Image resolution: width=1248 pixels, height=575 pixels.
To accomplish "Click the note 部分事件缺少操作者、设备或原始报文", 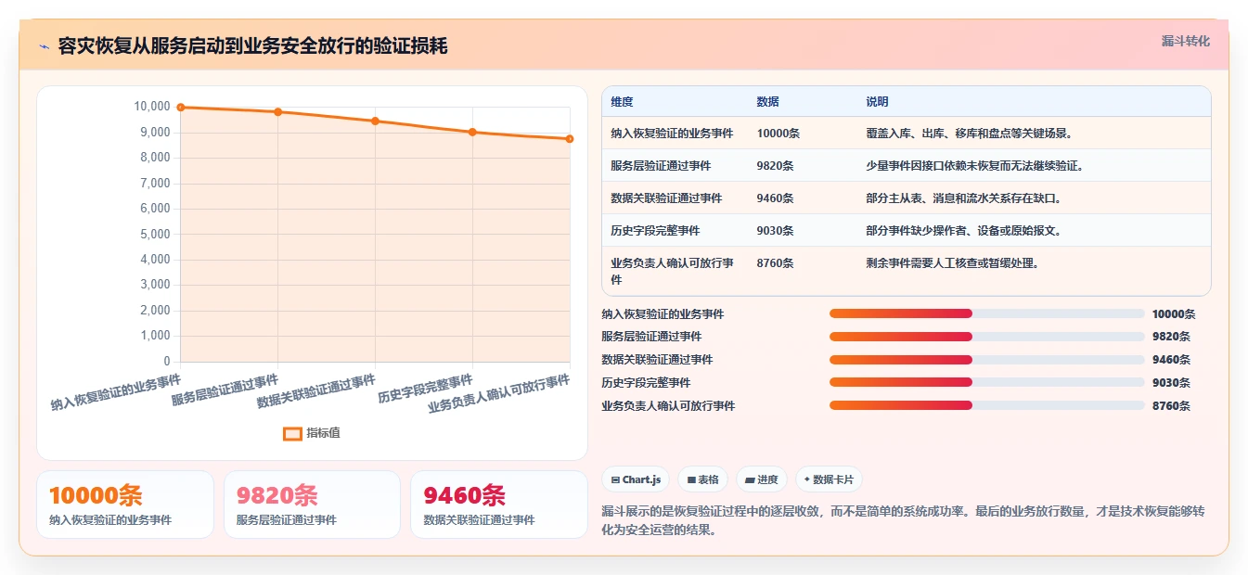I will click(x=963, y=230).
